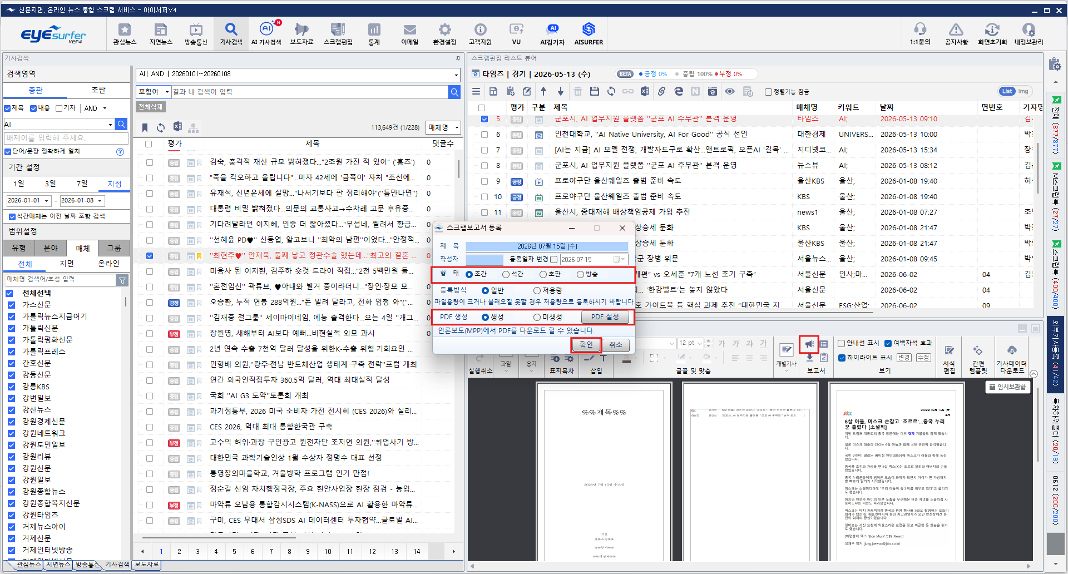Switch to the 초판 tab

click(x=98, y=90)
